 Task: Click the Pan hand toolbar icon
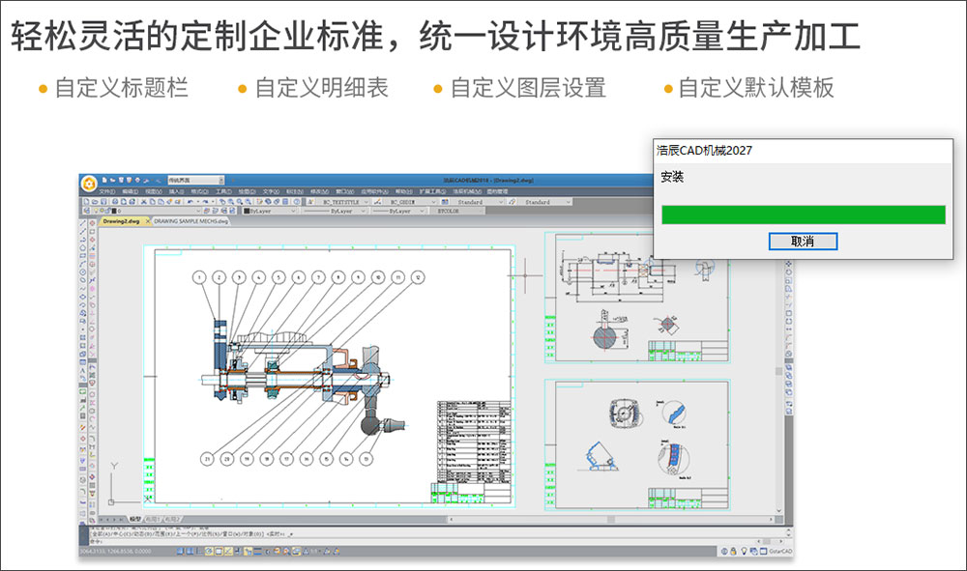click(x=222, y=201)
